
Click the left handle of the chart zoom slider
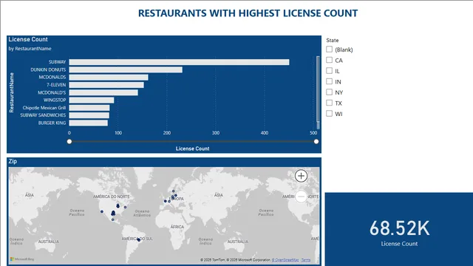(x=69, y=141)
